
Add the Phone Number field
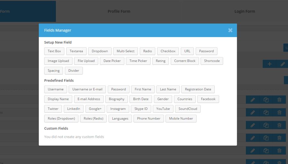point(148,119)
